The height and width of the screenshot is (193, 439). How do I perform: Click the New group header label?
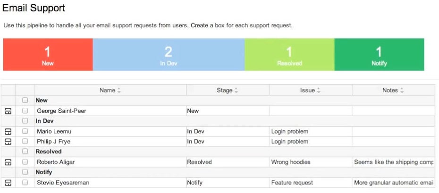coord(42,100)
